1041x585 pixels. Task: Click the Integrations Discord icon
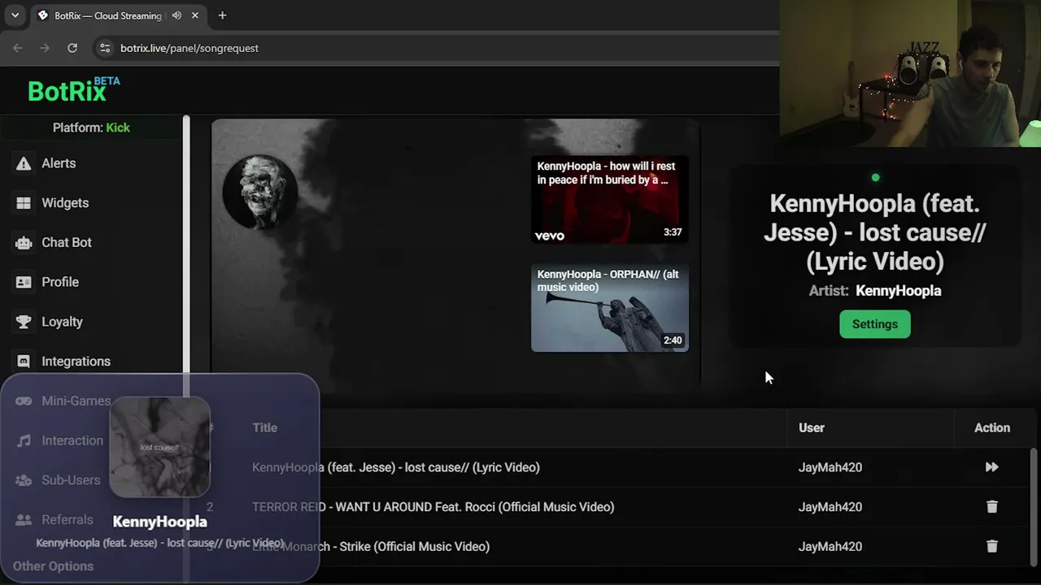pos(24,362)
